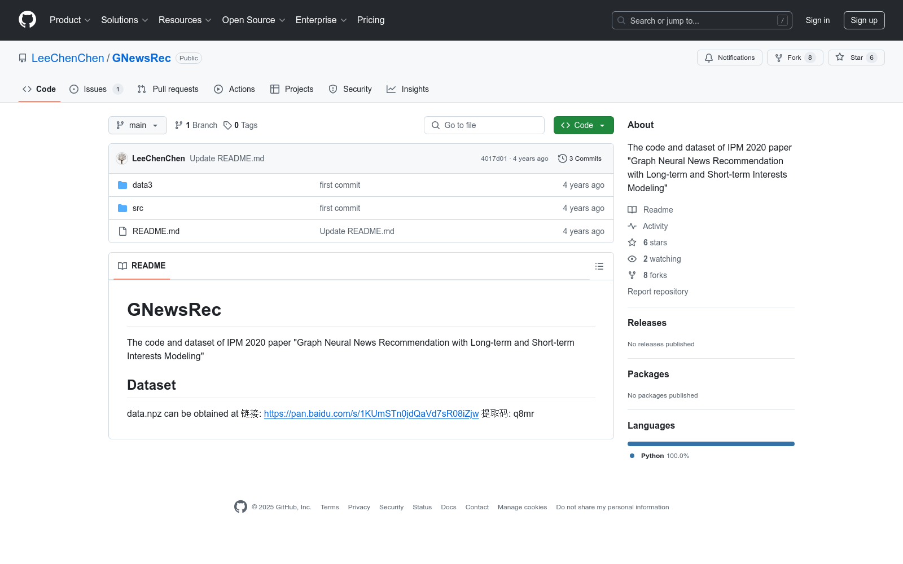Click the README book icon in tab

(x=122, y=266)
